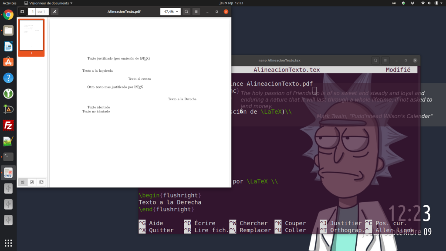This screenshot has height=251, width=446.
Task: Activate the annotation pencil tool
Action: click(54, 12)
